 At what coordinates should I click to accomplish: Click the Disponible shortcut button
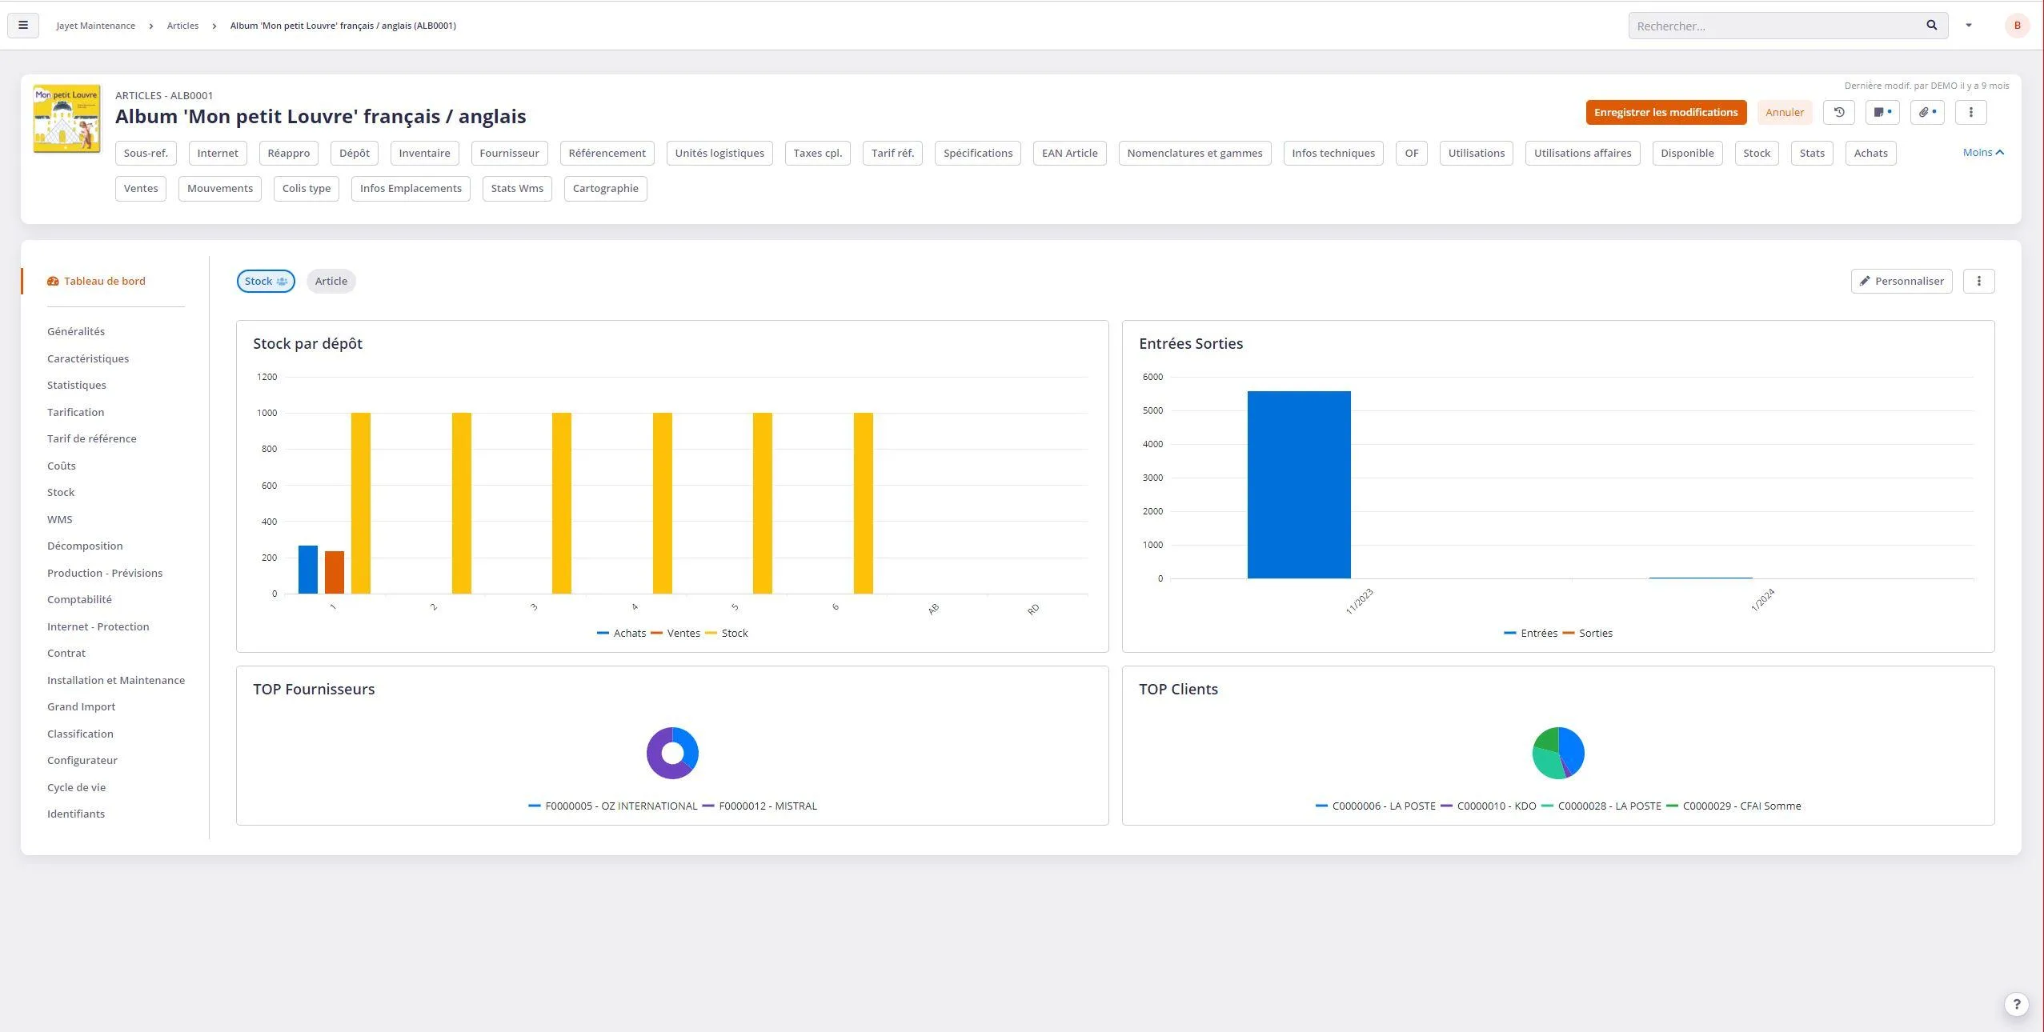1687,153
